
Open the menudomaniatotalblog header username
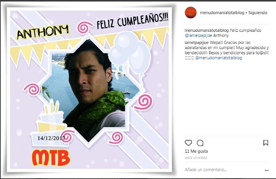pos(222,12)
